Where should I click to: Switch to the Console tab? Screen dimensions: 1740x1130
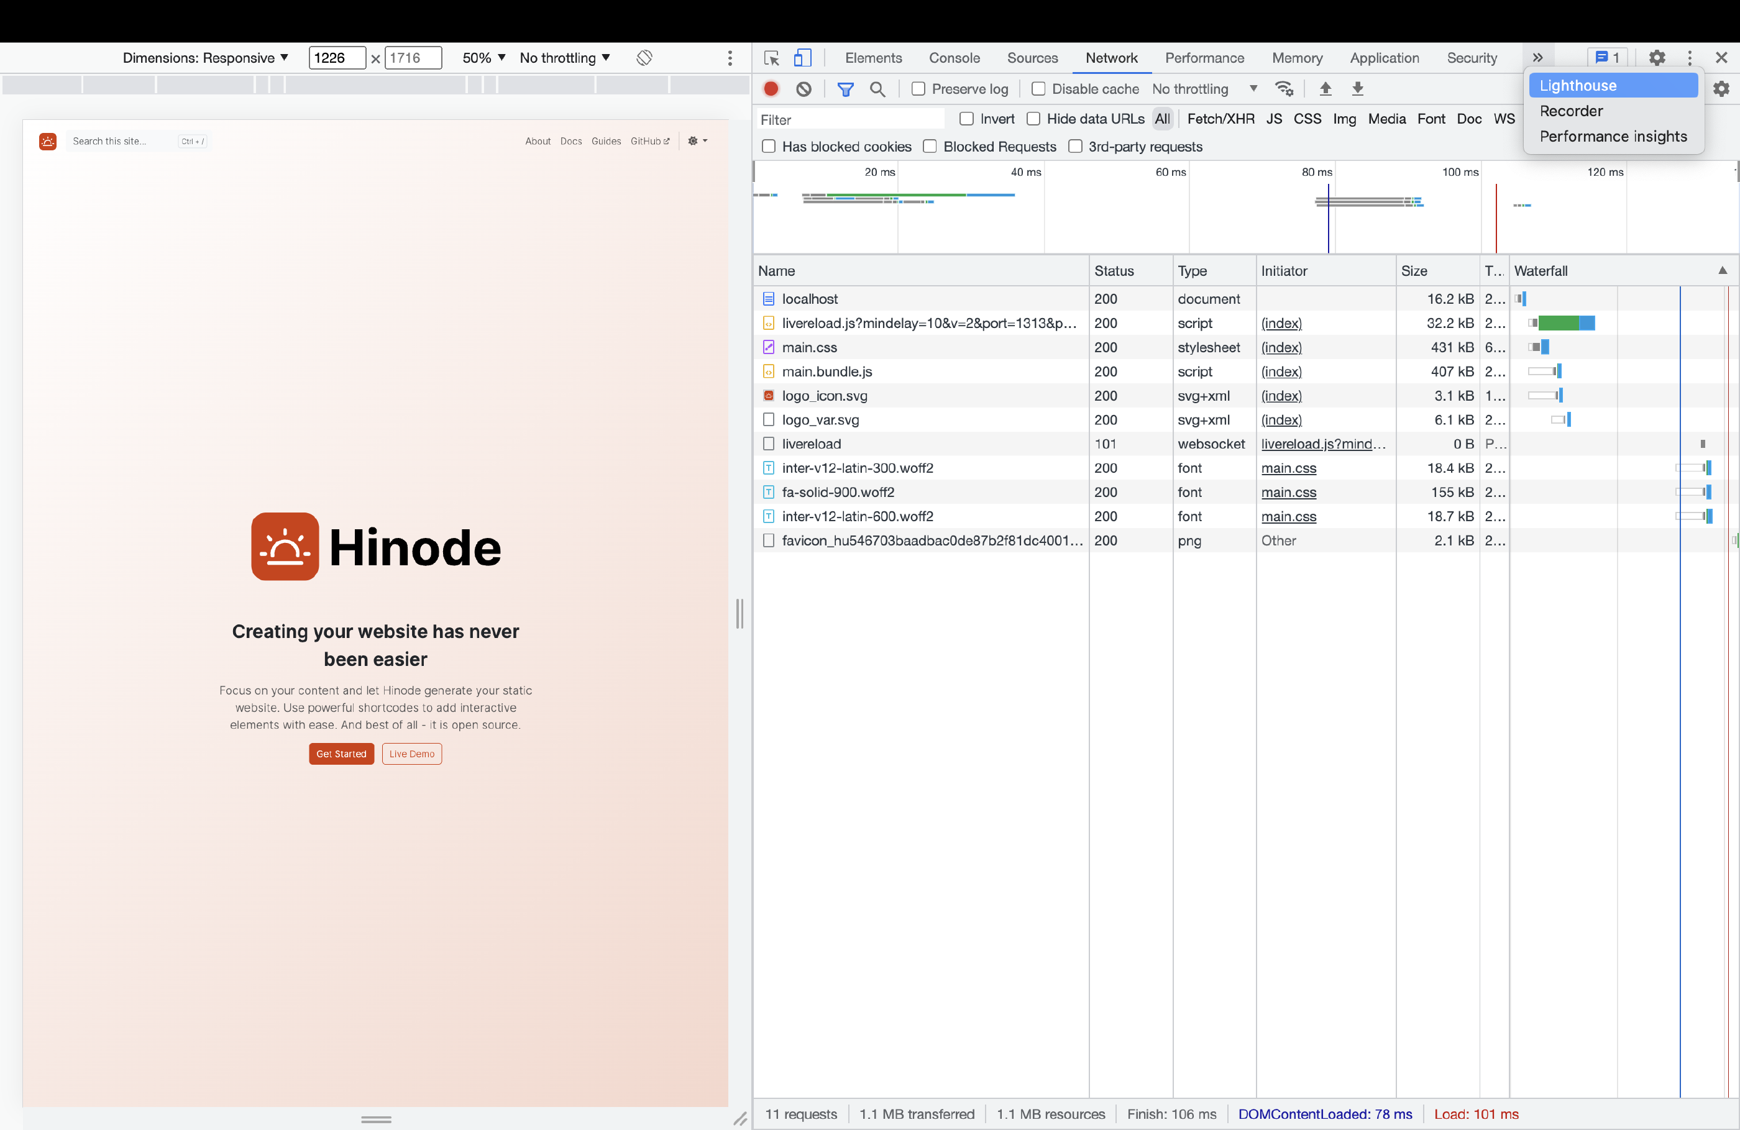point(954,58)
